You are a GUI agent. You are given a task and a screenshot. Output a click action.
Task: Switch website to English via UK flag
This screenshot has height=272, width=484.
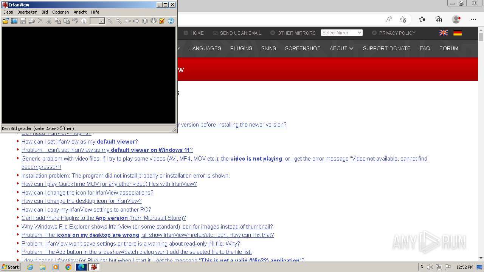(x=444, y=33)
